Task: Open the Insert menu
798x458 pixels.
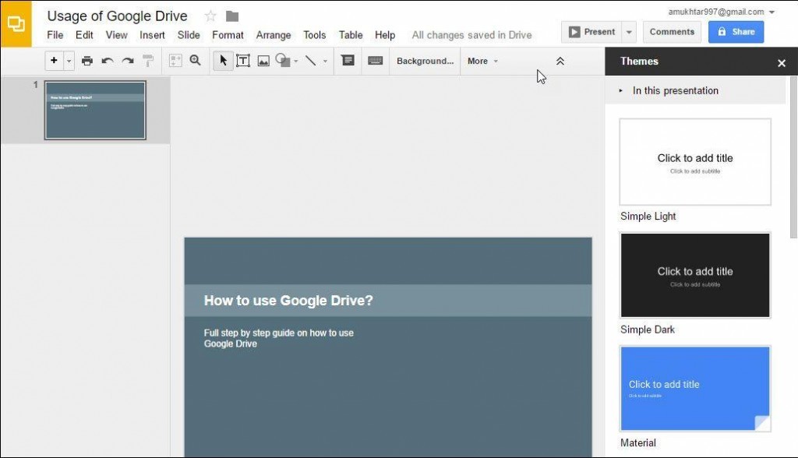Action: (151, 35)
